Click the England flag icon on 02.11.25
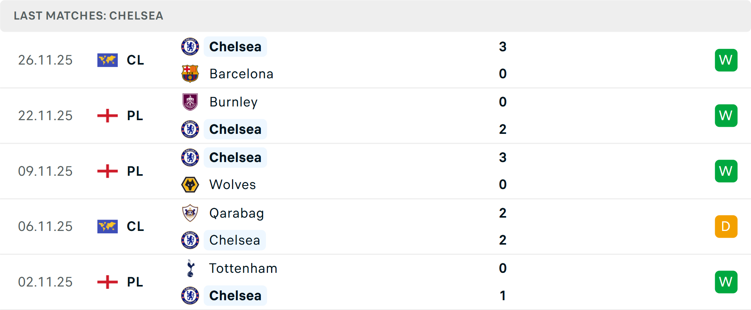 107,282
